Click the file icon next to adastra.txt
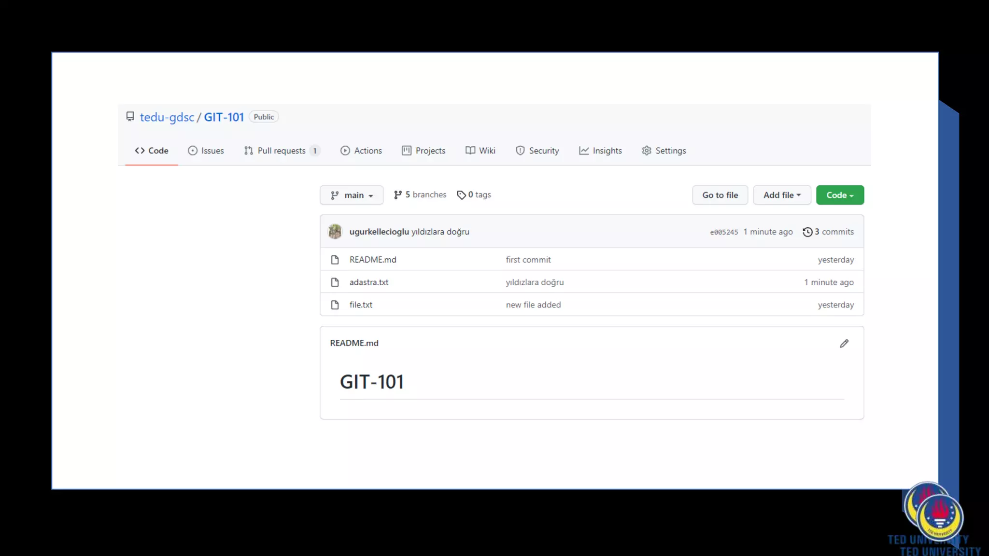Viewport: 989px width, 556px height. [335, 282]
